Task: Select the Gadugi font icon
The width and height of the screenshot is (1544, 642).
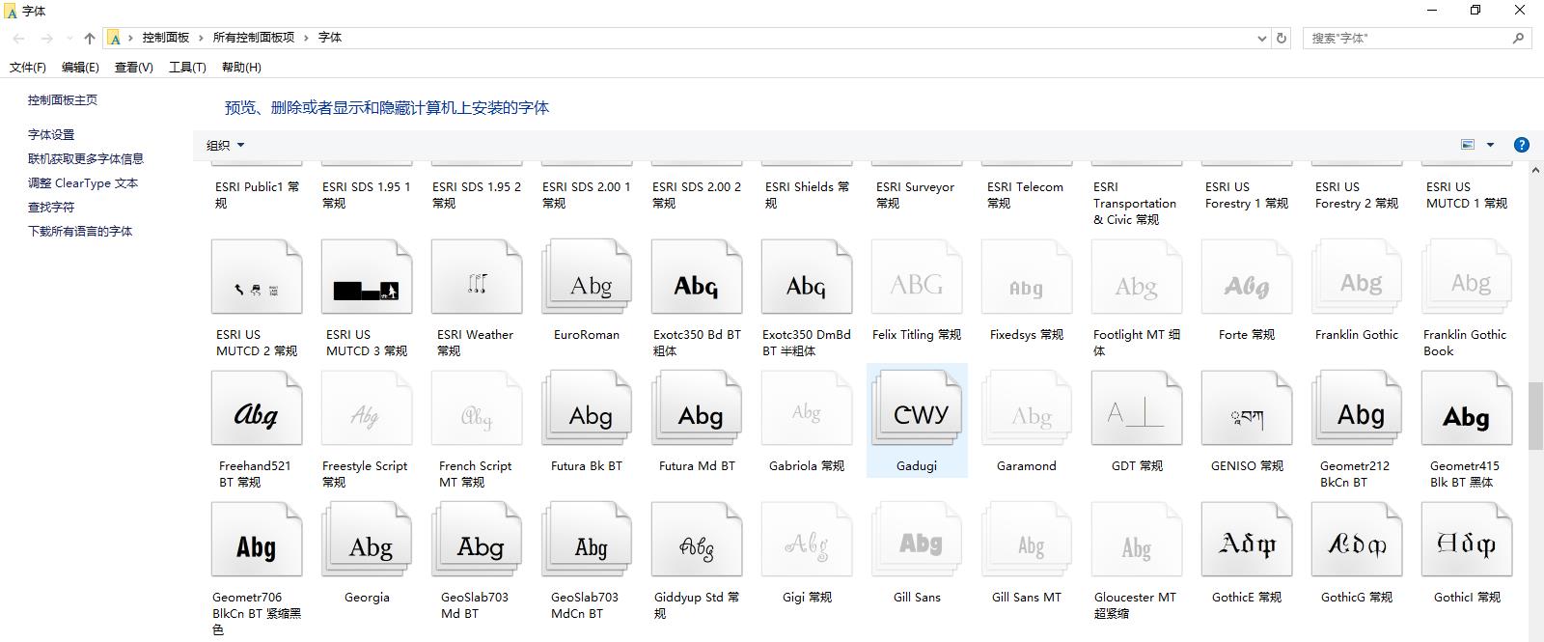Action: [917, 409]
